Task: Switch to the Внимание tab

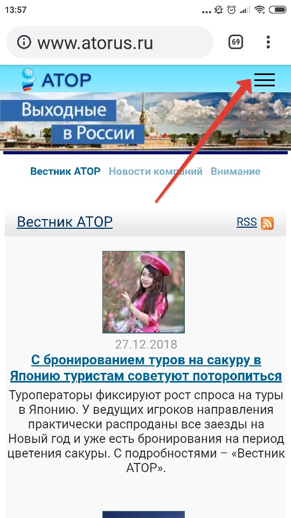Action: pos(235,172)
